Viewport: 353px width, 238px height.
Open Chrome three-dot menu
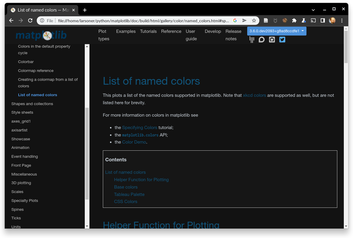point(342,20)
